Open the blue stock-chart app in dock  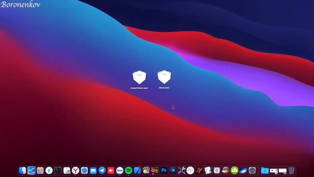[31, 171]
